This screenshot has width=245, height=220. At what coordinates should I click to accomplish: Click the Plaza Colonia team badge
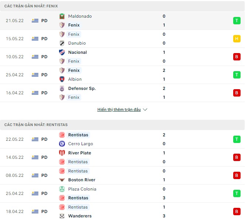62,189
